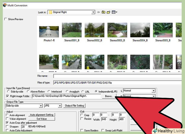Viewport: 185px width, 134px height.
Task: Open the JPG output format dropdown
Action: [60, 106]
